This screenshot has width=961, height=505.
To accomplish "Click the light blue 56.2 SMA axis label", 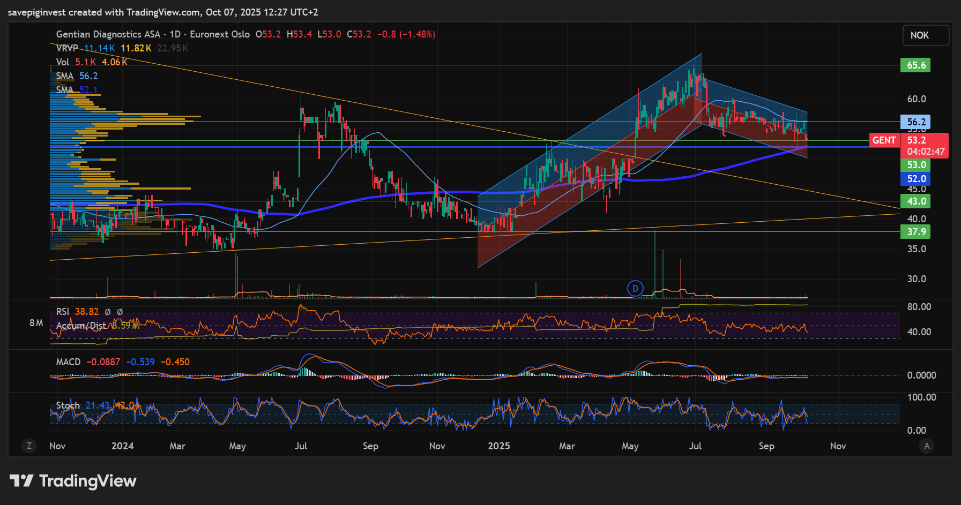I will [915, 122].
